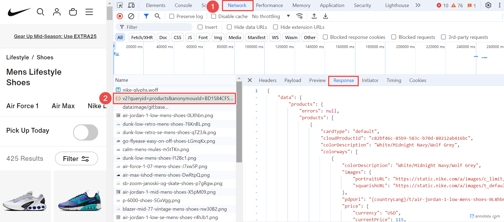The width and height of the screenshot is (504, 222).
Task: Click the warning count badge showing 76
Action: click(457, 5)
